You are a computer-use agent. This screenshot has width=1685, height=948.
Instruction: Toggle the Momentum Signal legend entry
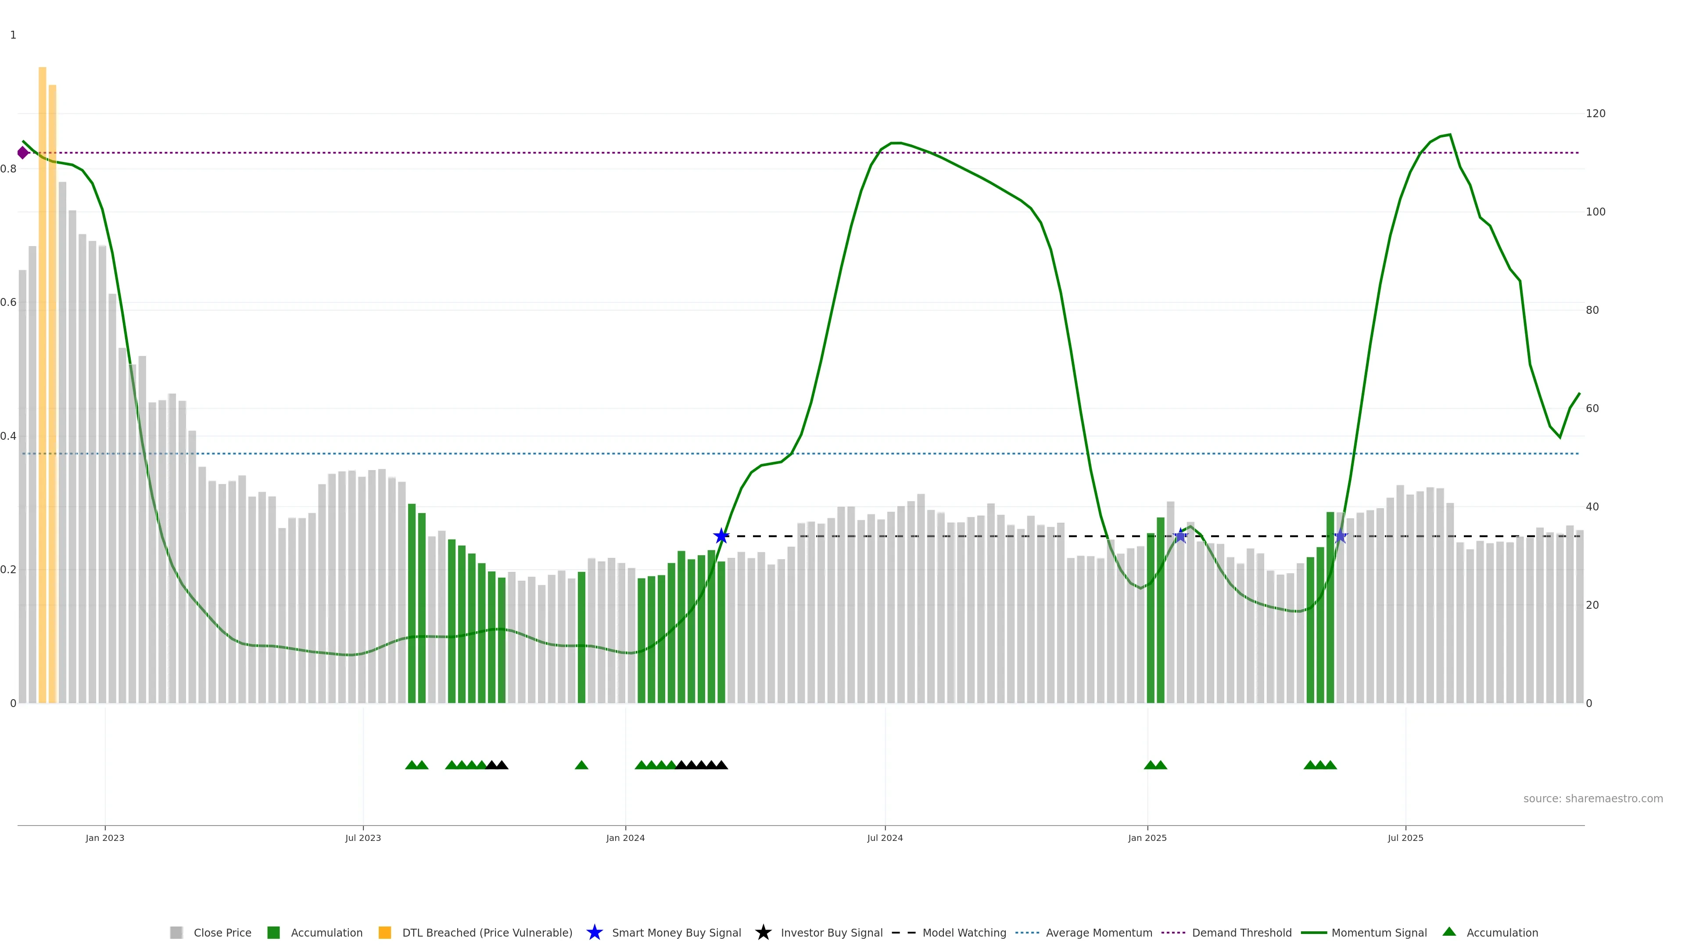1379,932
